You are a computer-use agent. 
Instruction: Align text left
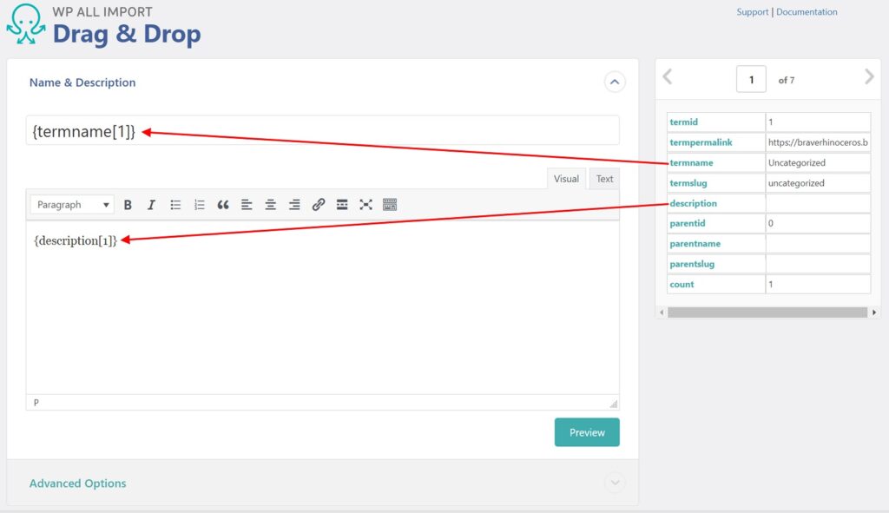click(247, 205)
